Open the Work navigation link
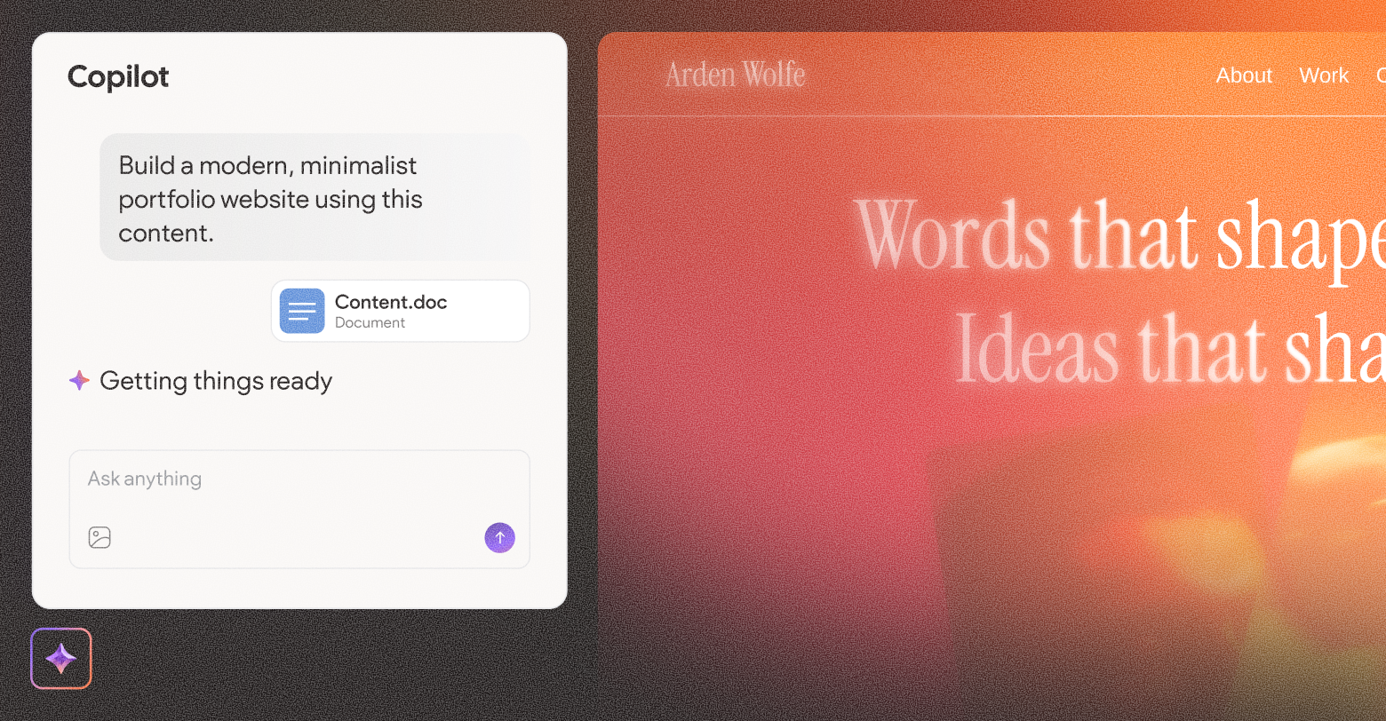The image size is (1386, 721). [1323, 75]
